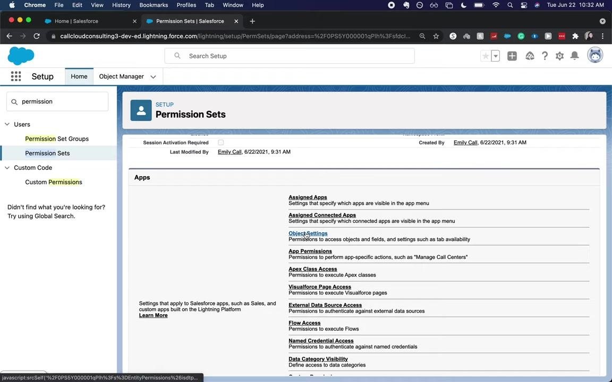Open the Profiles menu

tap(186, 5)
